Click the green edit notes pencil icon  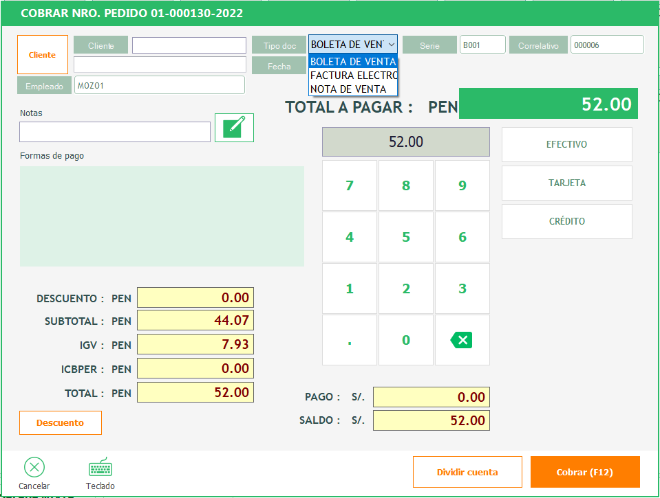[234, 128]
